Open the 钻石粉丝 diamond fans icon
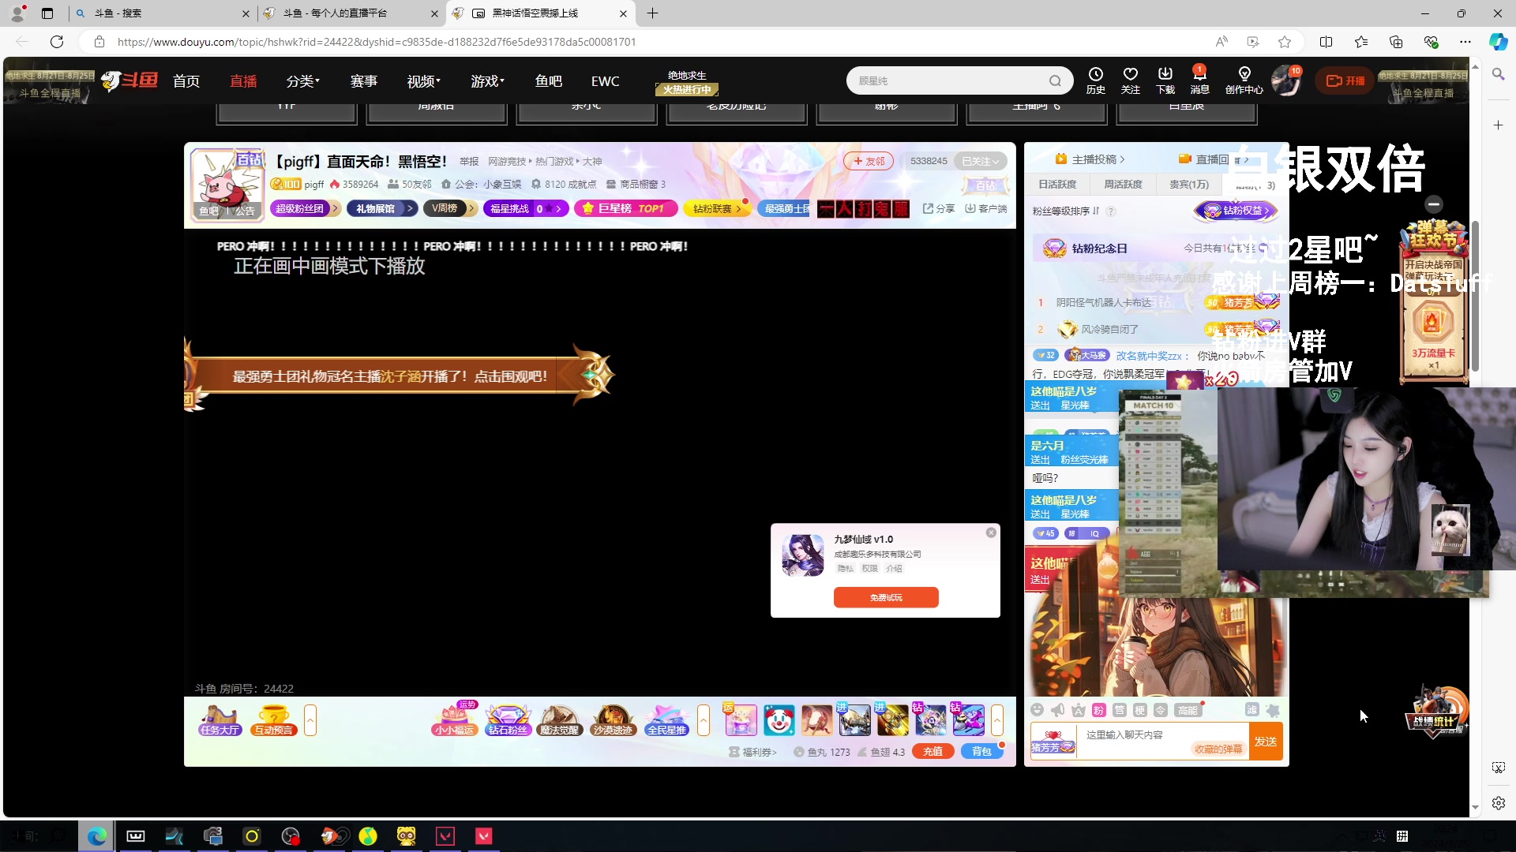1516x852 pixels. [x=508, y=719]
